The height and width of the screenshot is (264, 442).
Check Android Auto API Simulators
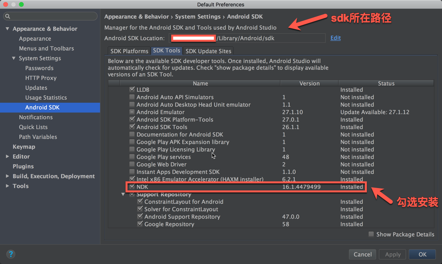pos(132,97)
